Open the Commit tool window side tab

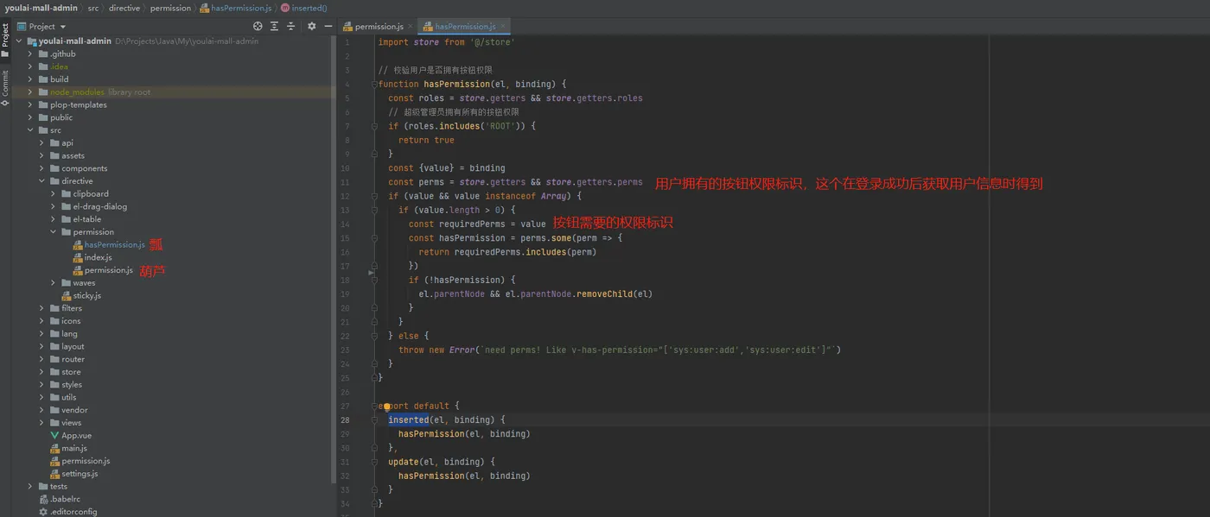click(5, 89)
